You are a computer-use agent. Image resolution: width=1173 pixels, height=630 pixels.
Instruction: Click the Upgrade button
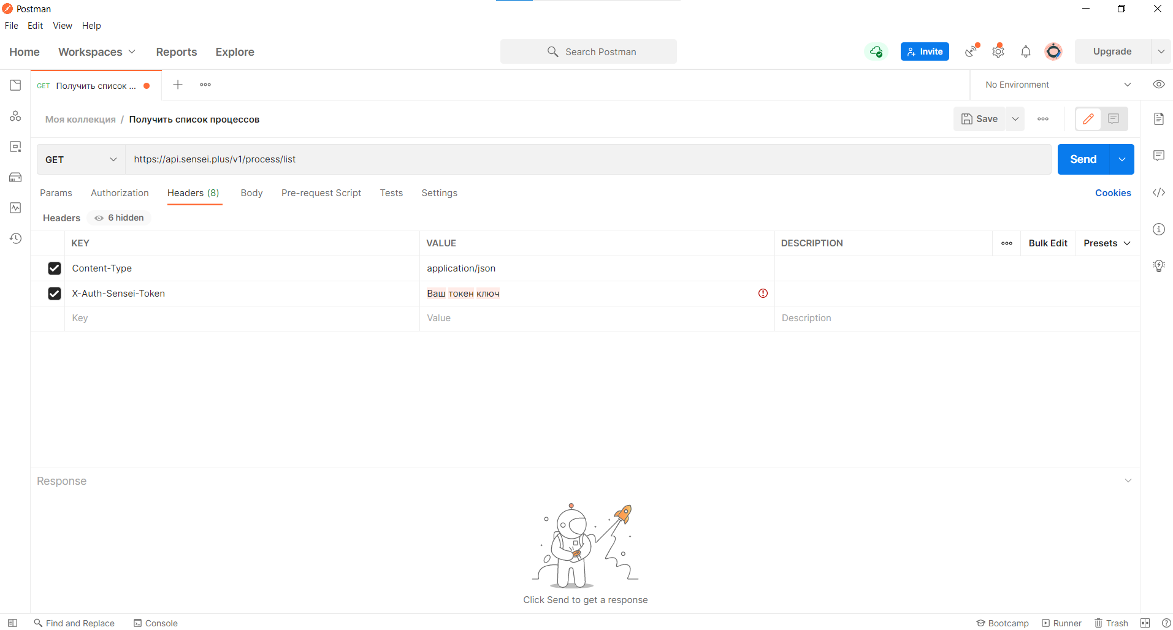click(x=1112, y=51)
